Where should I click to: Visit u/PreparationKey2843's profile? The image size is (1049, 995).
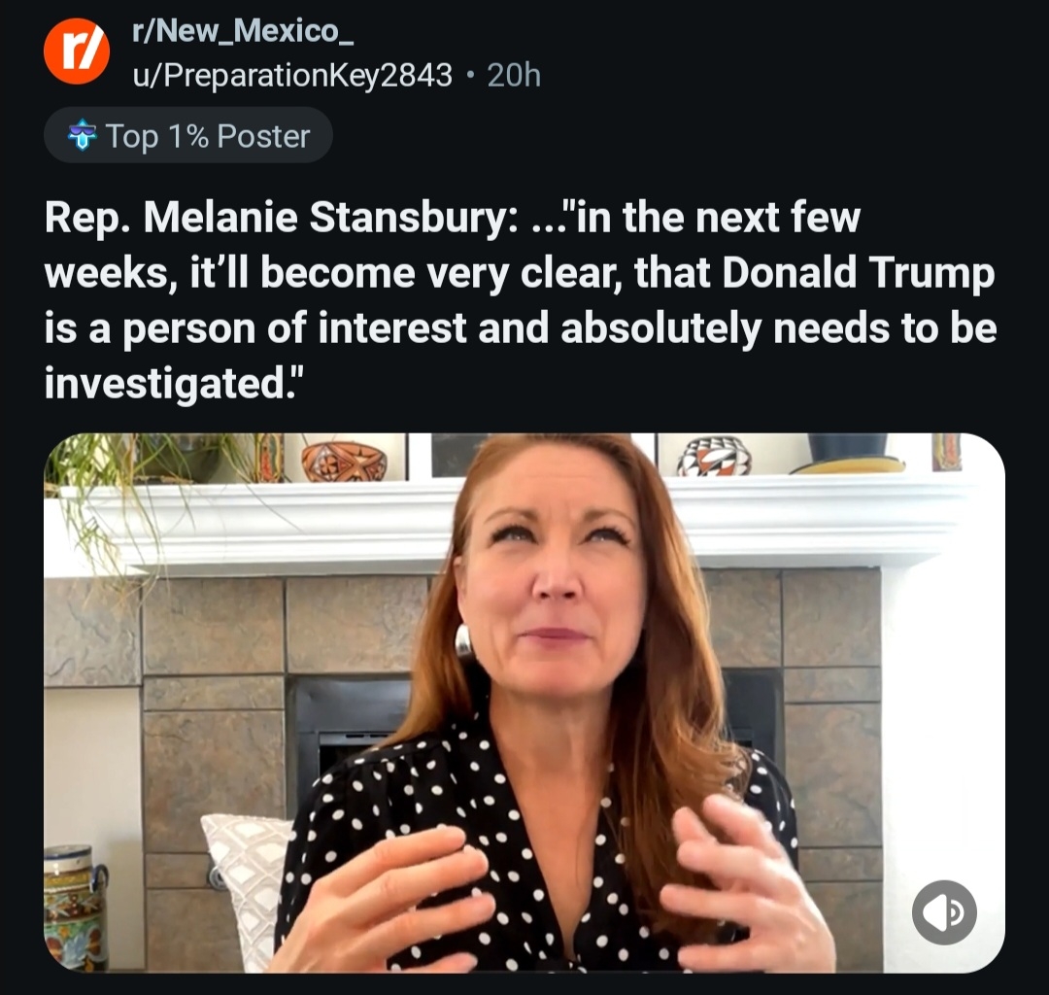point(291,75)
